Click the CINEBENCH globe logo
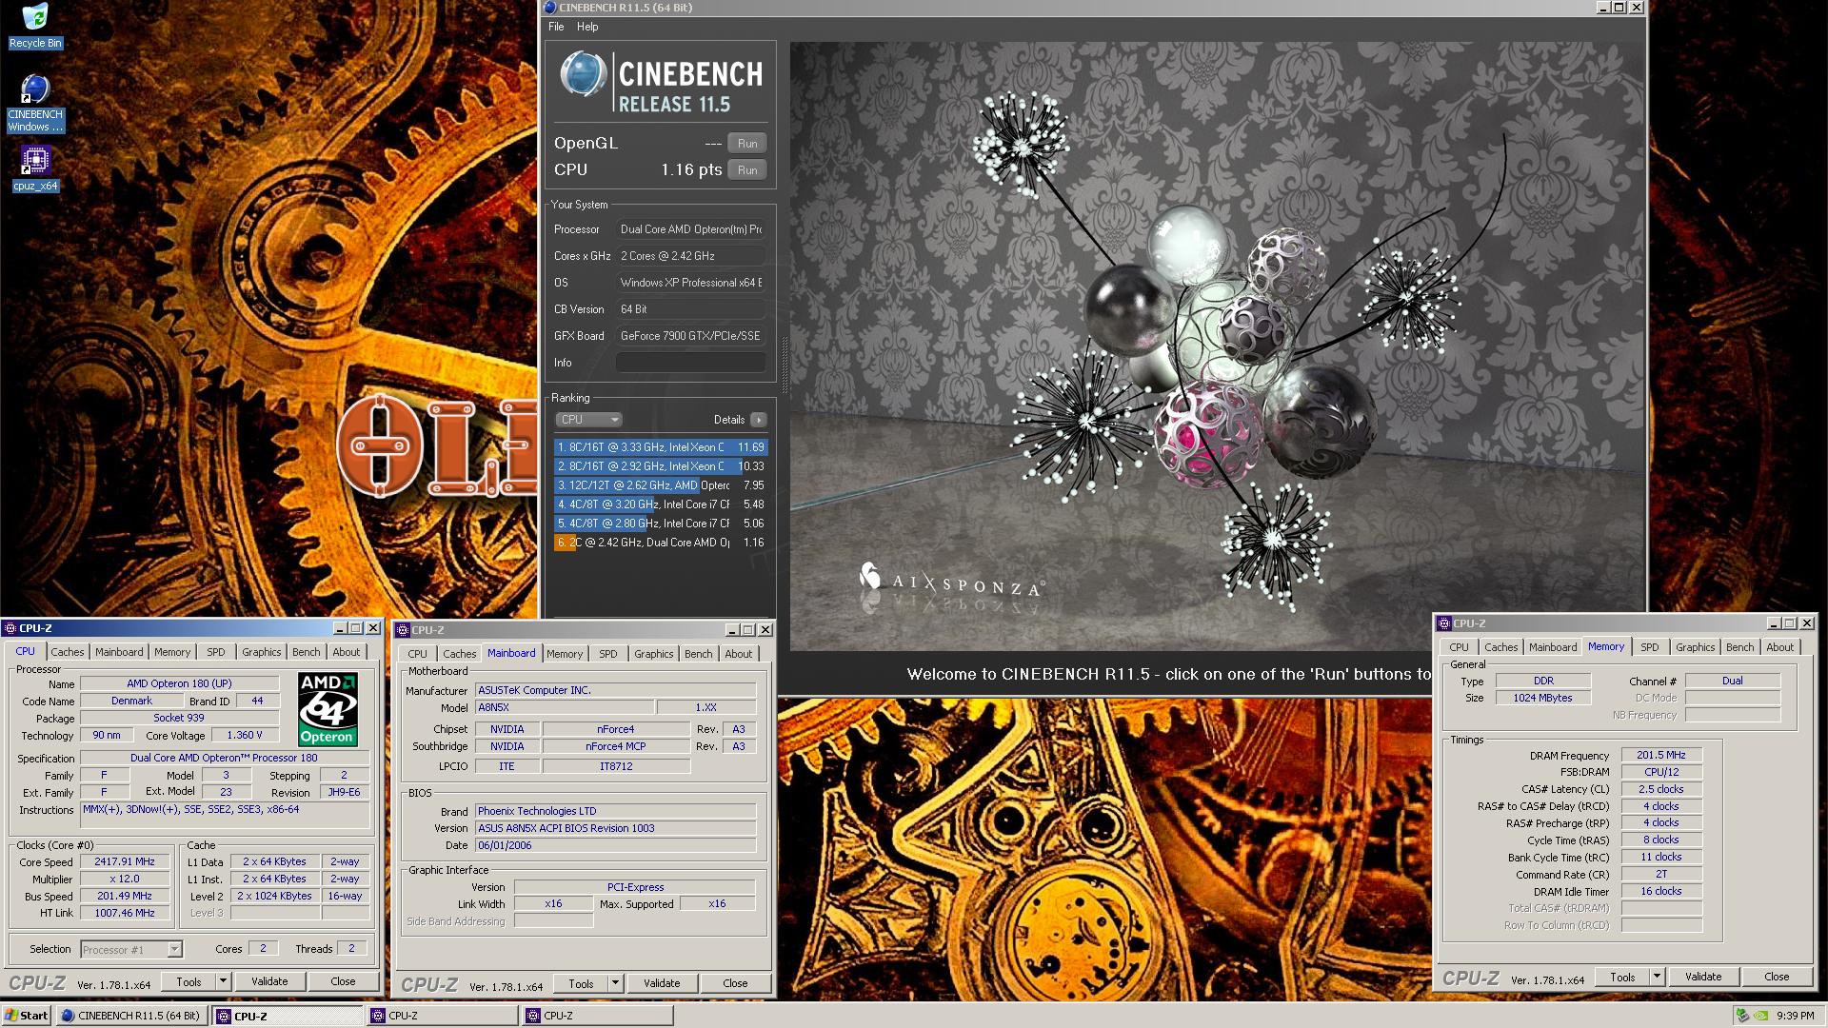 point(583,74)
